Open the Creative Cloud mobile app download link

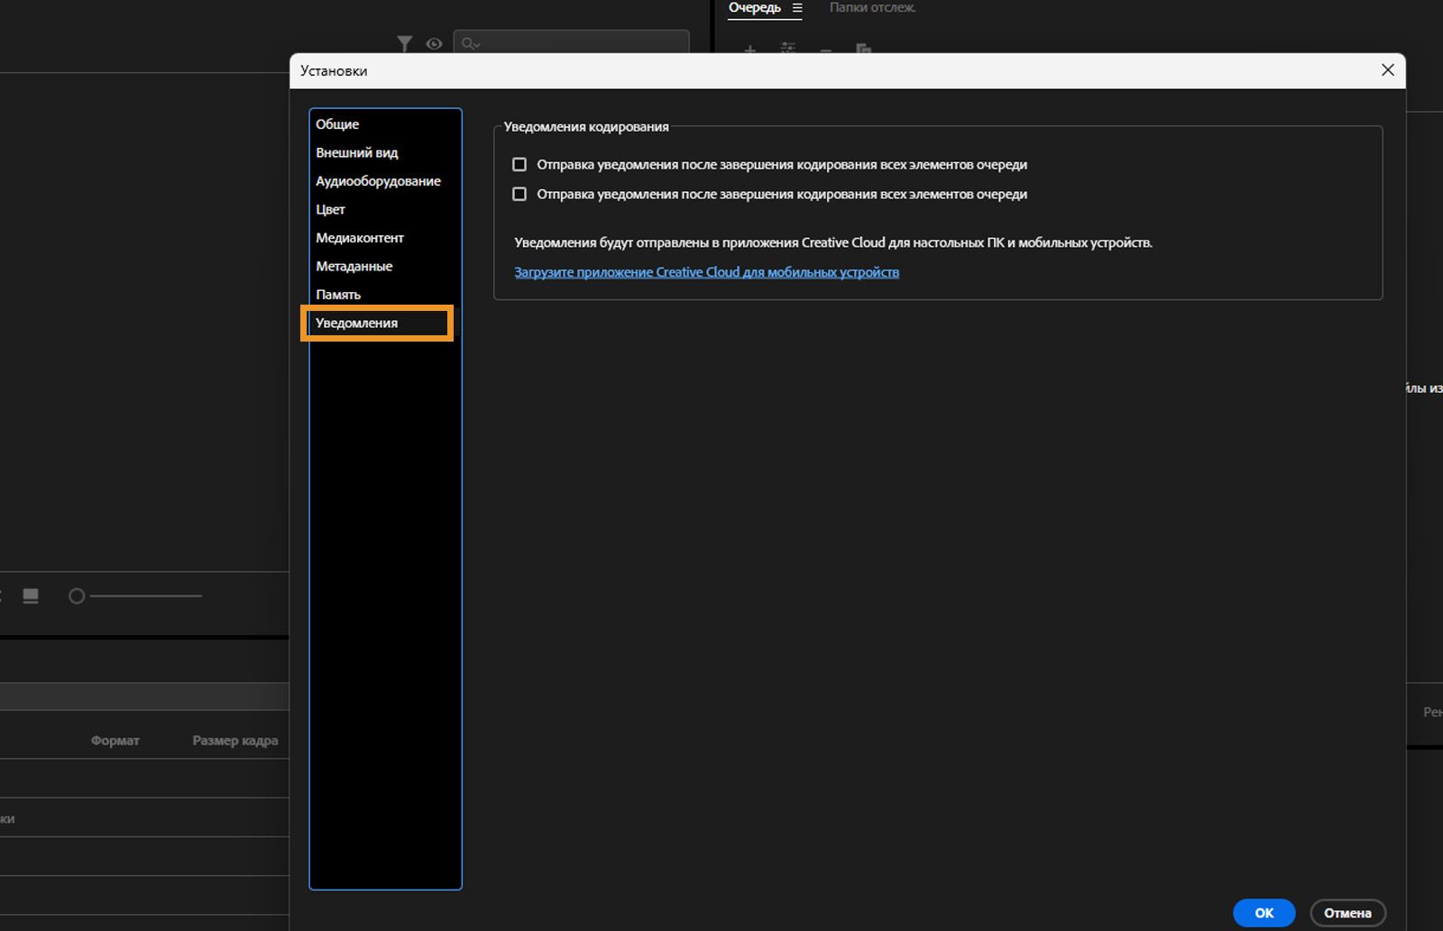pos(706,272)
